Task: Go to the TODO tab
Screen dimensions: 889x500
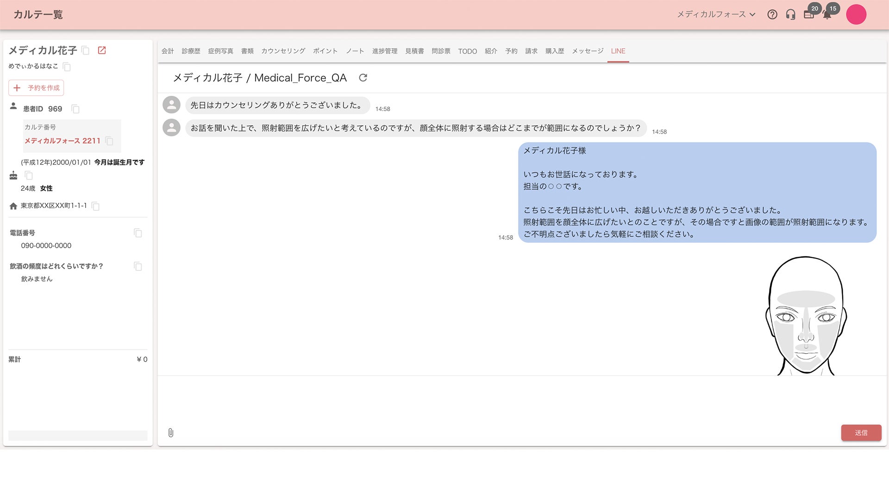Action: pyautogui.click(x=467, y=51)
